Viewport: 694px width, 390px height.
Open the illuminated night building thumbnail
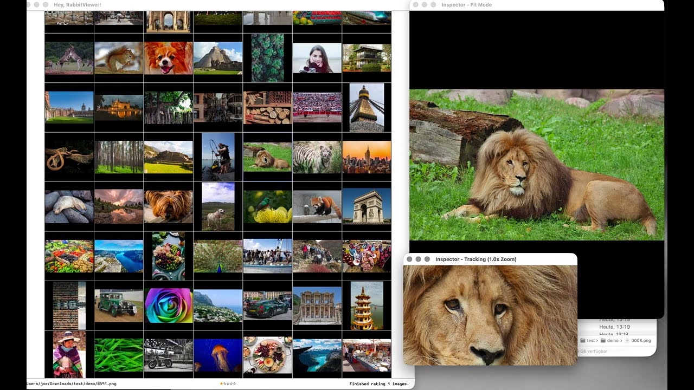(119, 107)
